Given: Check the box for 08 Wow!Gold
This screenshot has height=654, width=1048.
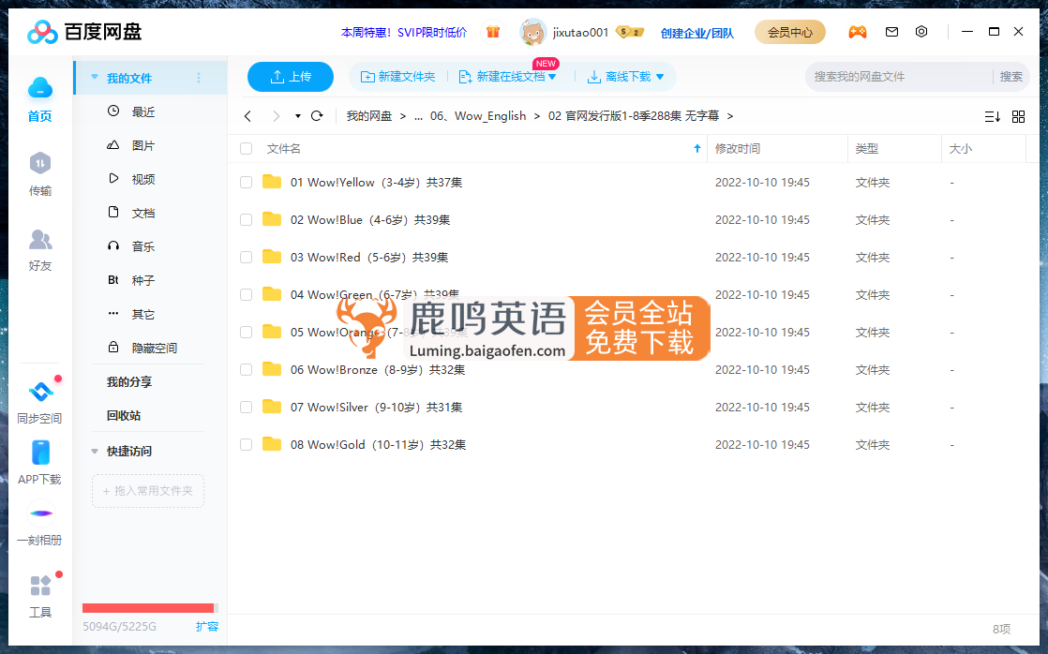Looking at the screenshot, I should coord(246,444).
